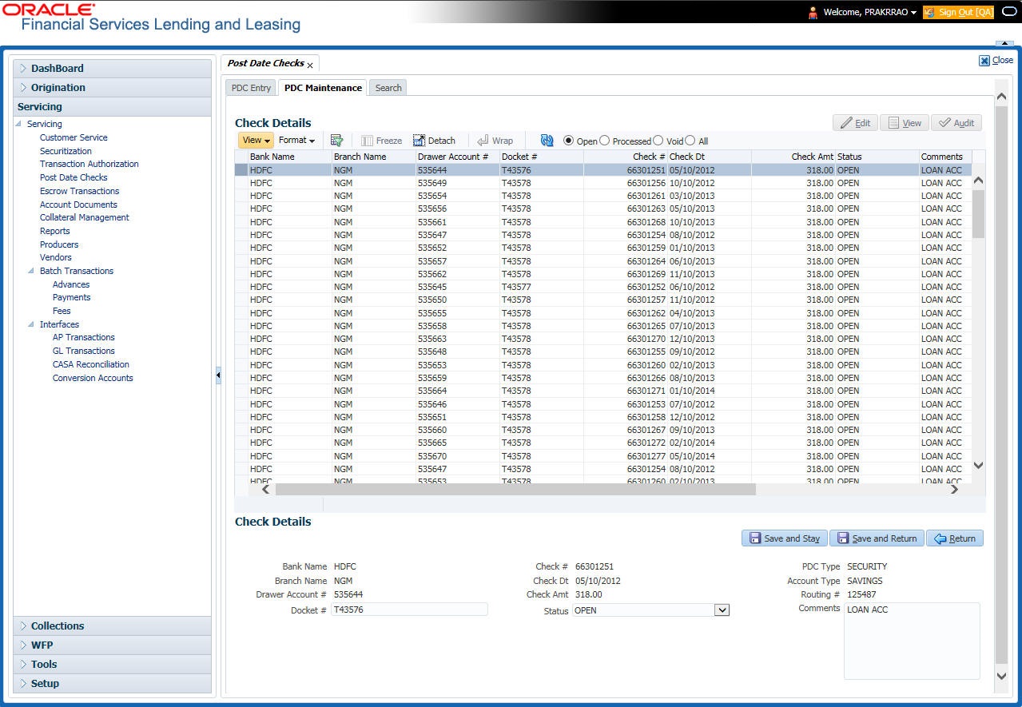Close the Post Date Checks tab
Screen dimensions: 1022x707
(x=310, y=65)
